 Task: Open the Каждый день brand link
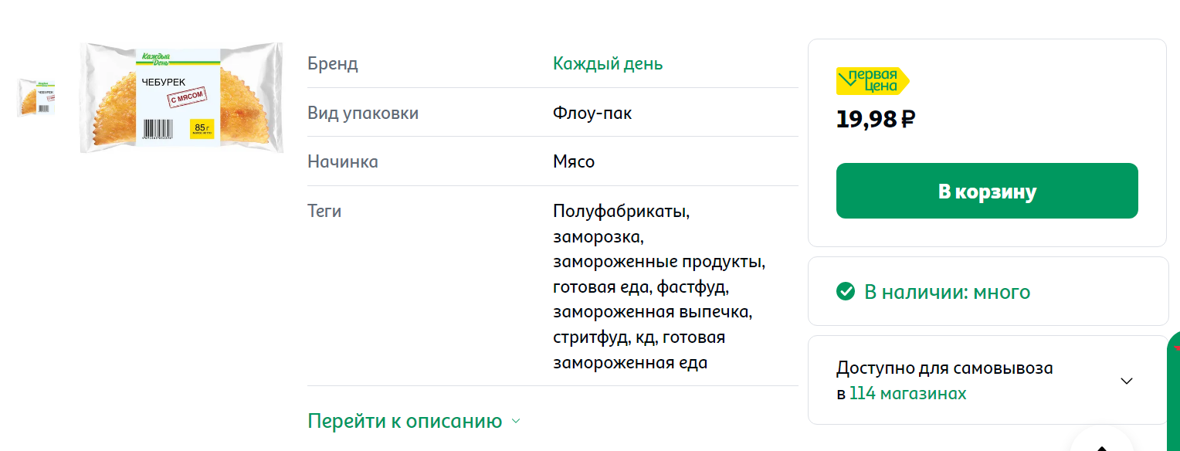coord(608,63)
